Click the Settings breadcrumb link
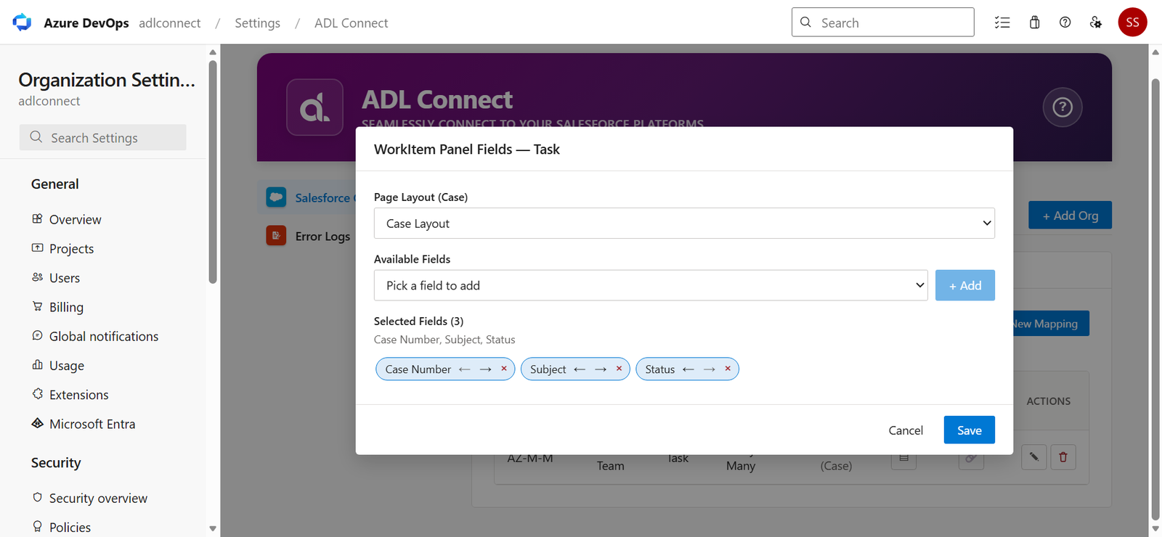Viewport: 1162px width, 537px height. coord(257,22)
